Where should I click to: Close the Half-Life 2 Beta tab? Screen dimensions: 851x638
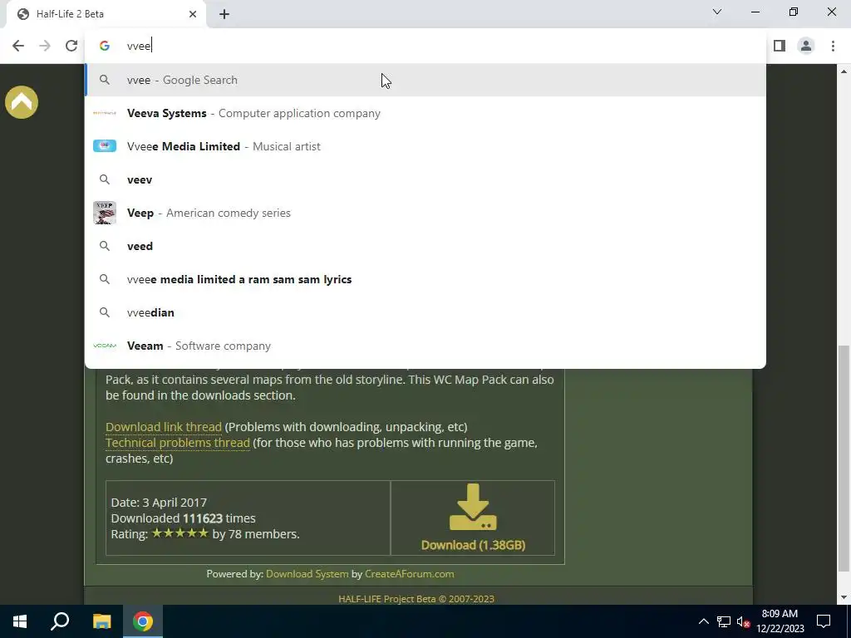click(x=193, y=14)
